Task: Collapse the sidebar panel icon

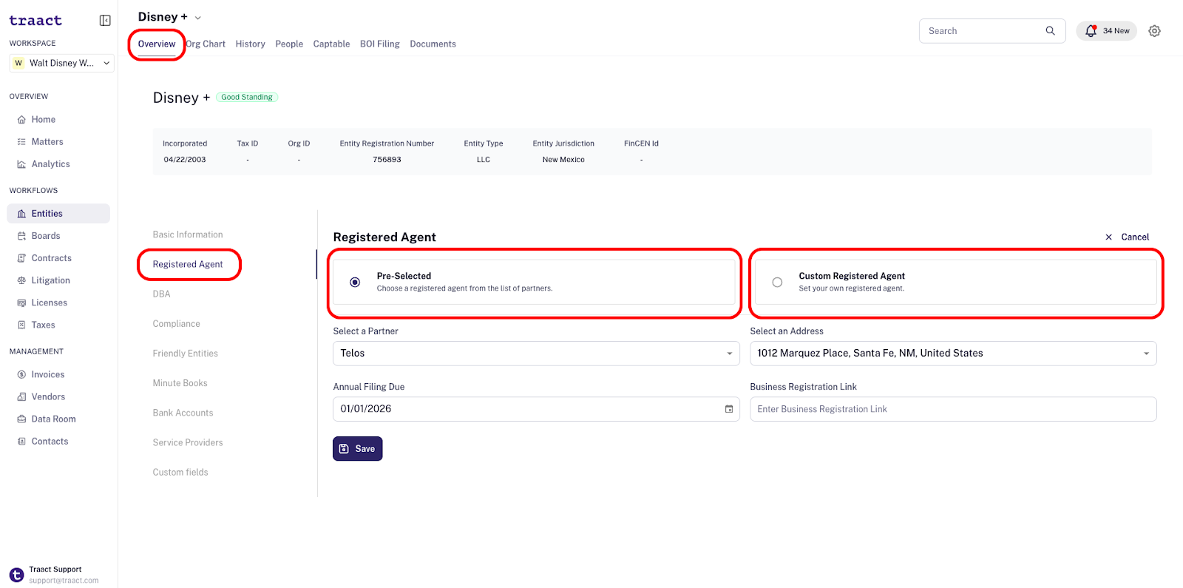Action: pos(105,21)
